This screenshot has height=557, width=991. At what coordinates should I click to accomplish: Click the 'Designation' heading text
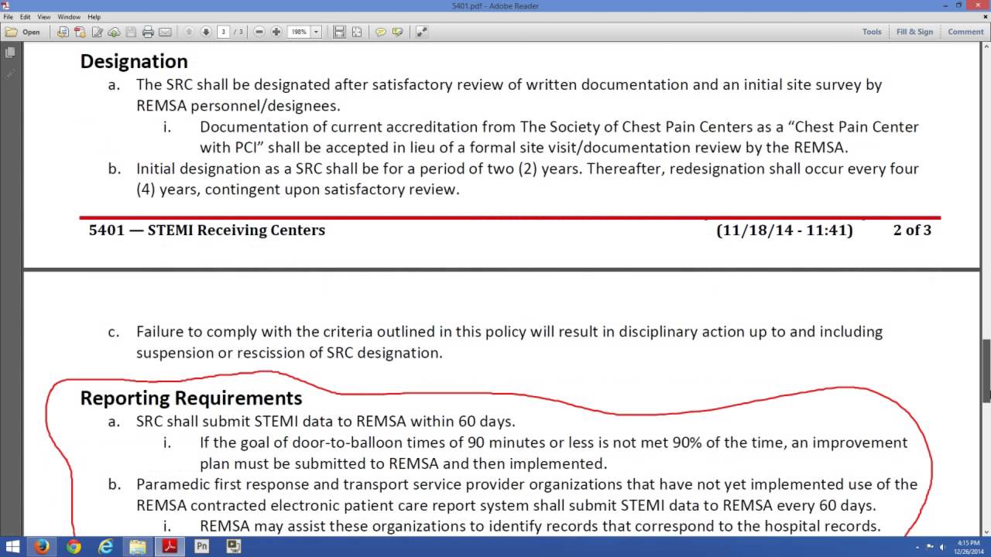(134, 62)
